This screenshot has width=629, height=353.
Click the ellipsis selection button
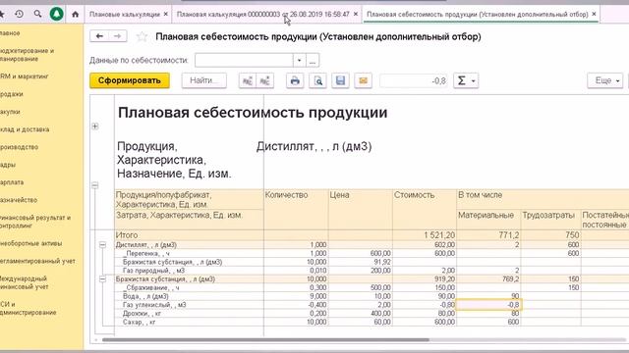313,61
